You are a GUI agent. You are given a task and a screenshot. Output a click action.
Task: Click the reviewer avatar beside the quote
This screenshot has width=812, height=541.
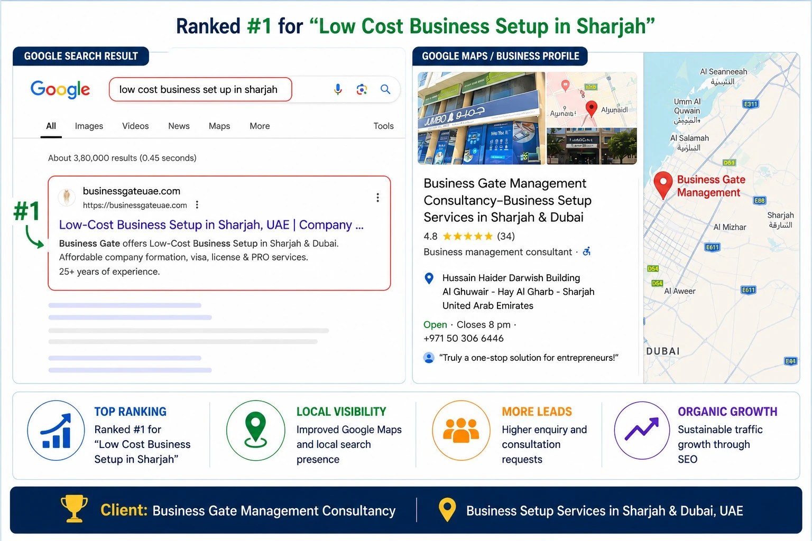429,358
